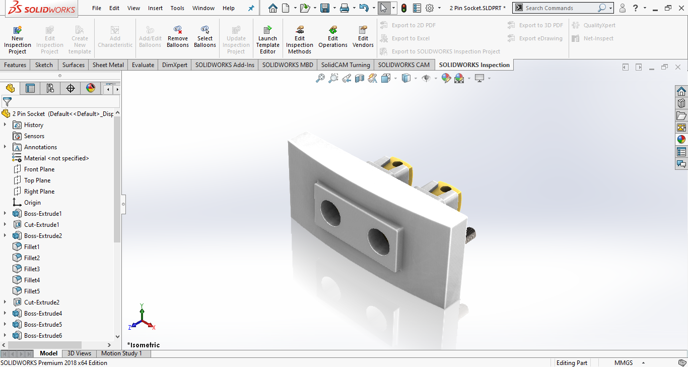Click the New document icon
This screenshot has height=367, width=688.
(x=286, y=8)
